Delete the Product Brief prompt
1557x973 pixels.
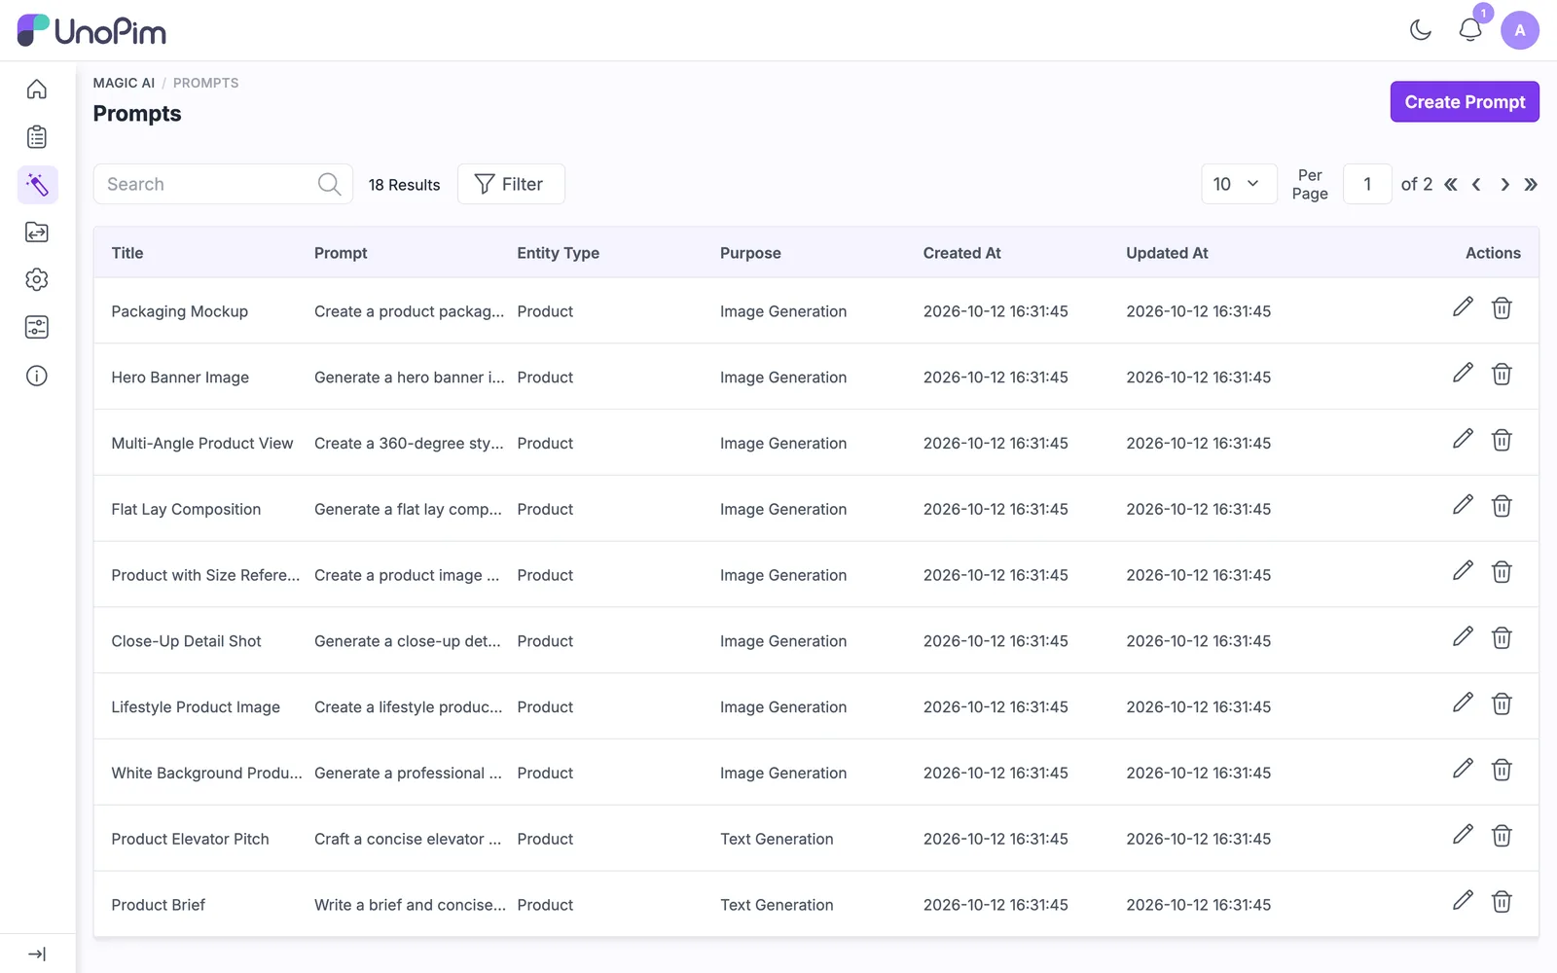[1502, 902]
